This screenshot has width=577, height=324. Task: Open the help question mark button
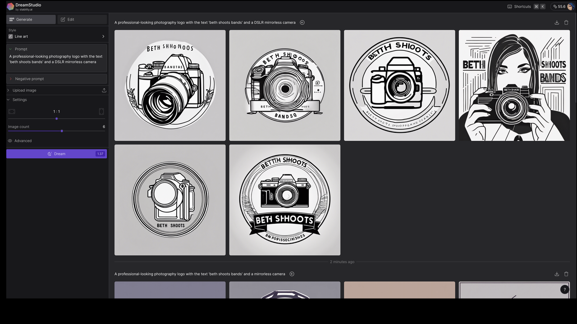coord(564,290)
